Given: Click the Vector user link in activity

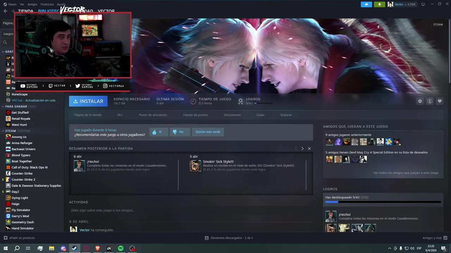Looking at the screenshot, I should coord(85,230).
